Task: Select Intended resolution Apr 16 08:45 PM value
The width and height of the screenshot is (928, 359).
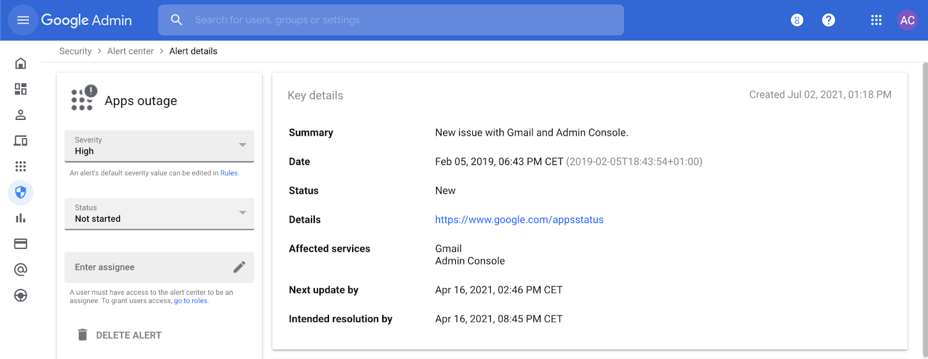Action: point(499,318)
